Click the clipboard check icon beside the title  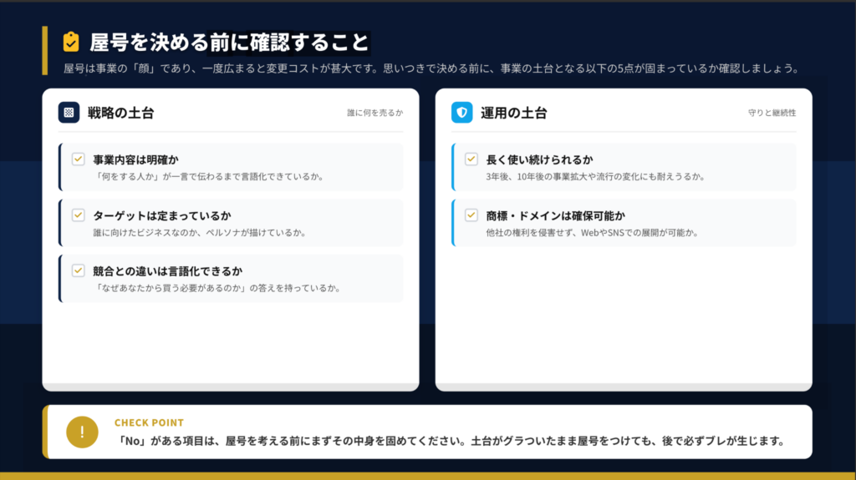point(71,42)
